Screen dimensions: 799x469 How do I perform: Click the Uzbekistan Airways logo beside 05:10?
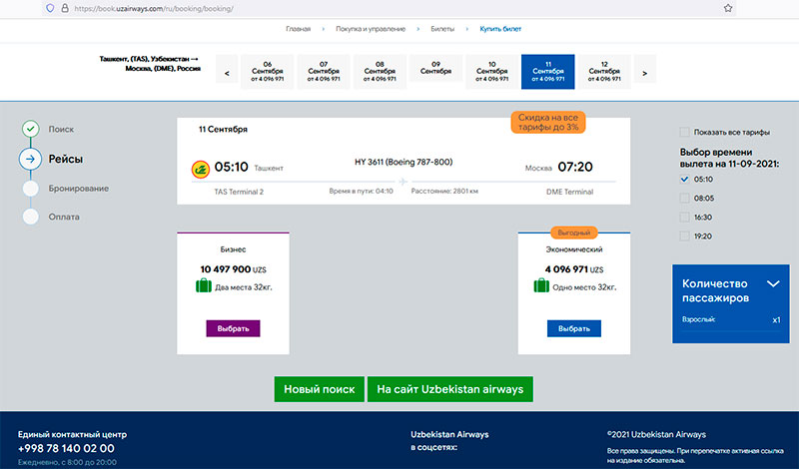(198, 169)
